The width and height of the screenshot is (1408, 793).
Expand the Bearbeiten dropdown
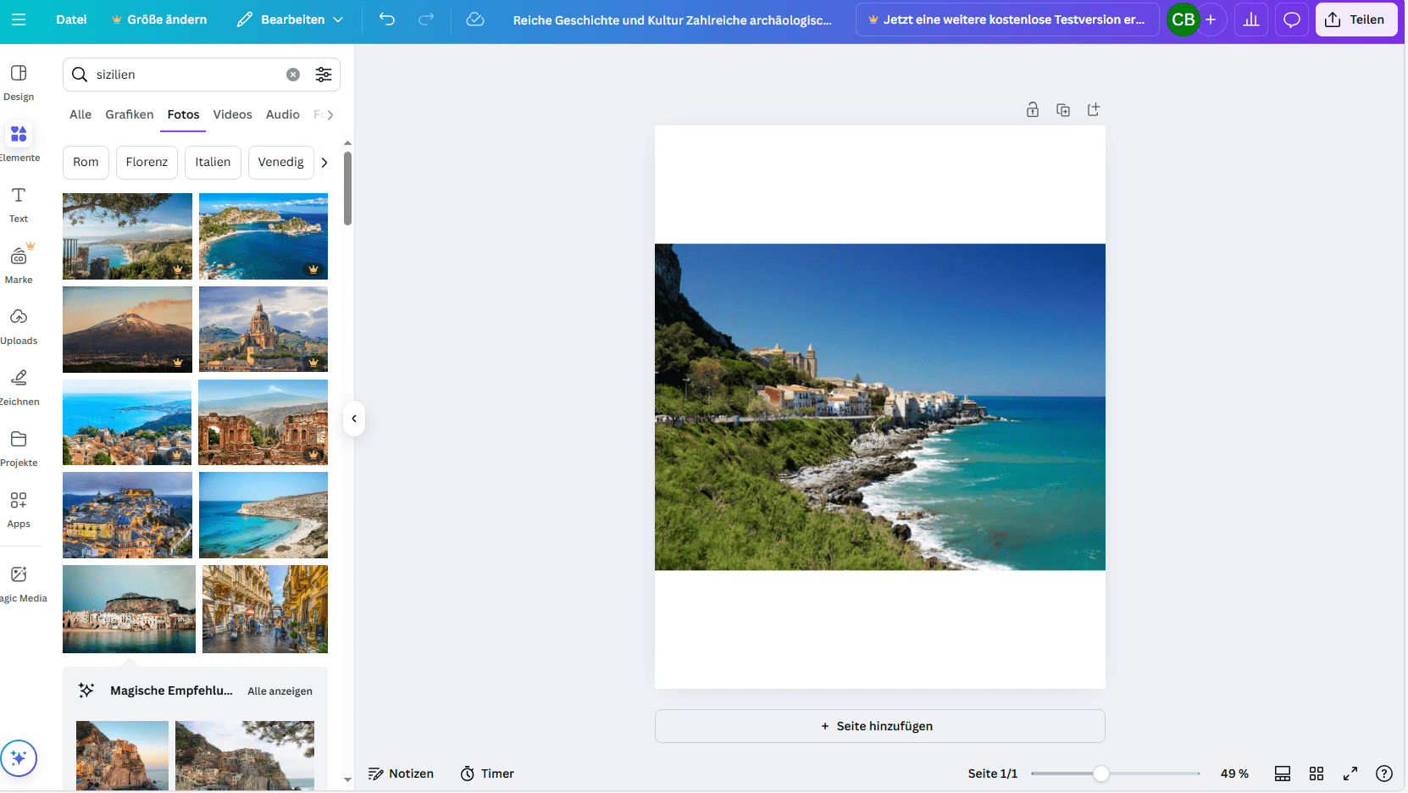pos(291,19)
